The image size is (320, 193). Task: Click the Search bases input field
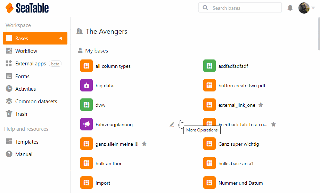click(243, 8)
